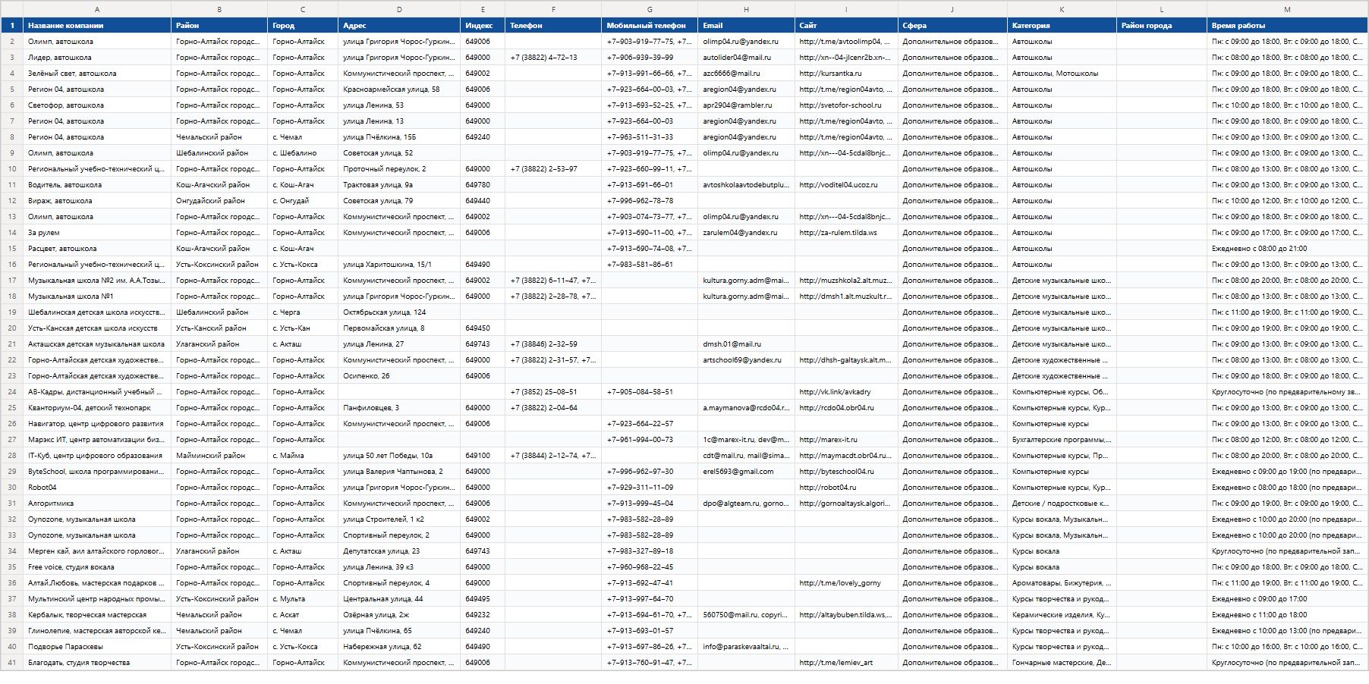Select the site cell http://svetofor-school.ru
The height and width of the screenshot is (684, 1369).
(x=846, y=105)
